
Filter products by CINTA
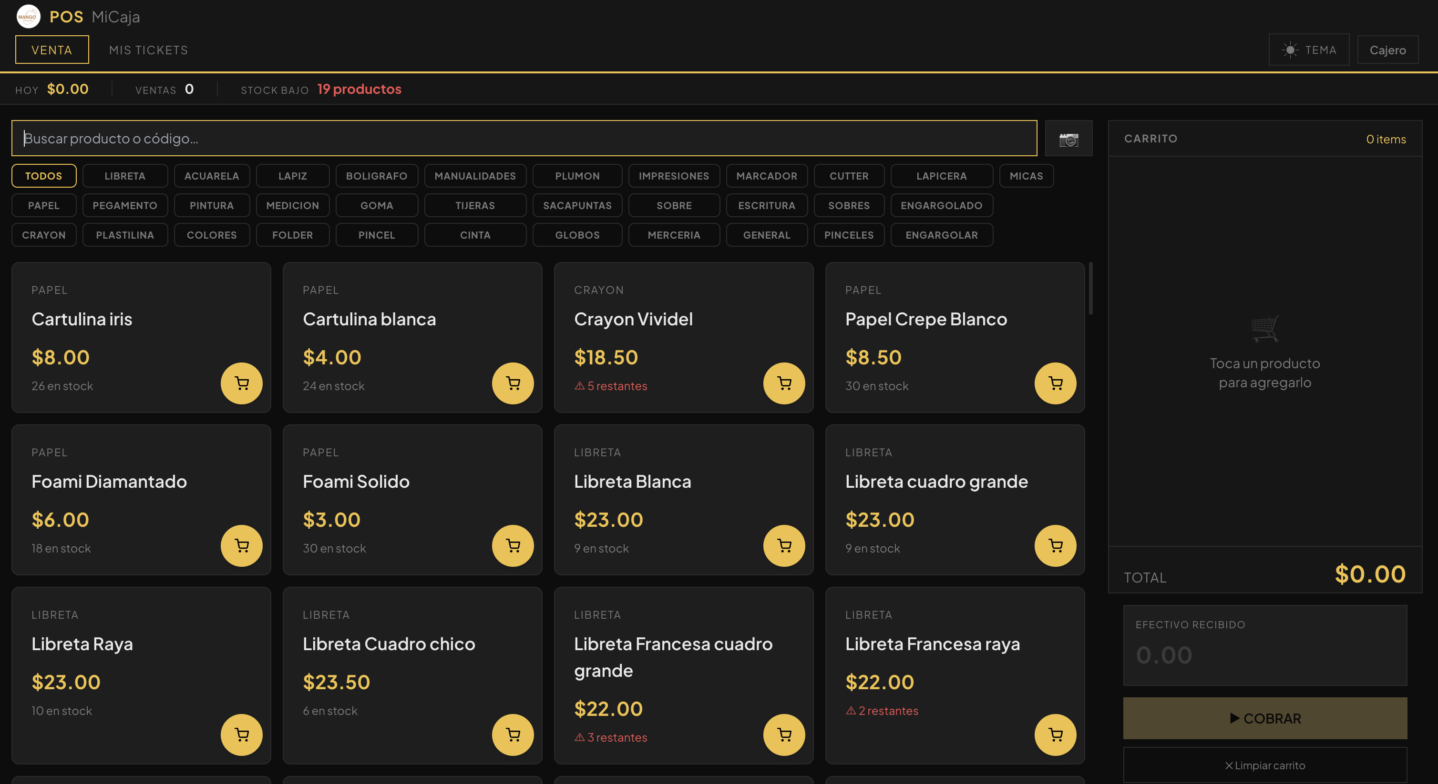(475, 235)
